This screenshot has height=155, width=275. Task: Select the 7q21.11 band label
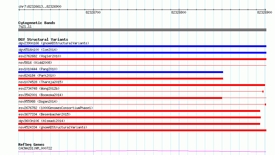pos(25,27)
